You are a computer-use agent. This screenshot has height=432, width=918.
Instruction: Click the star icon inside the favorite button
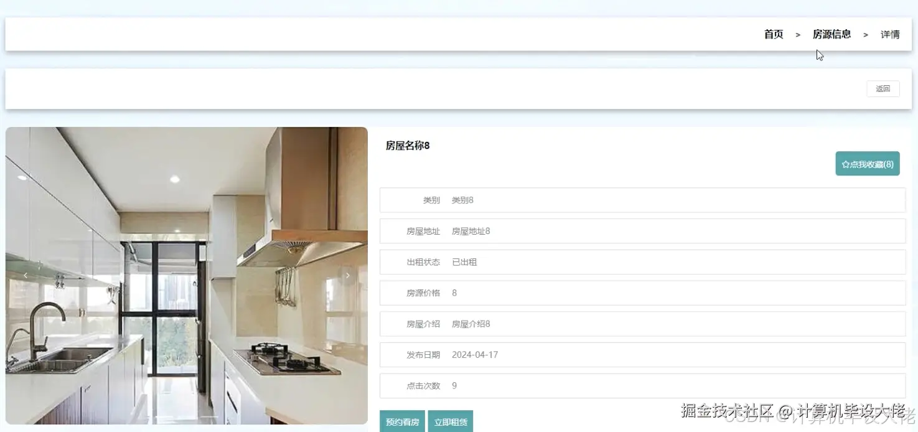[845, 164]
